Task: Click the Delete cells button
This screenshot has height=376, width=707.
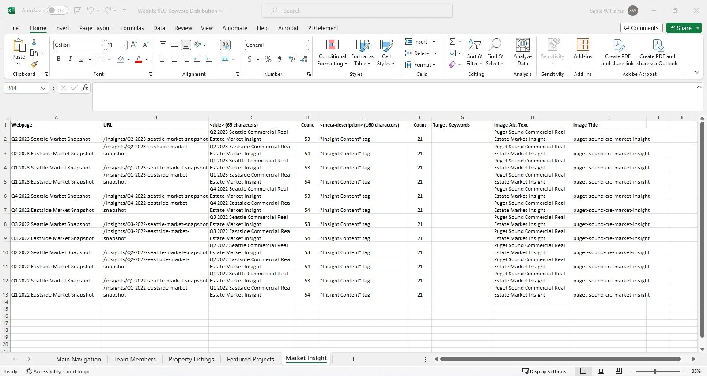Action: click(x=417, y=53)
